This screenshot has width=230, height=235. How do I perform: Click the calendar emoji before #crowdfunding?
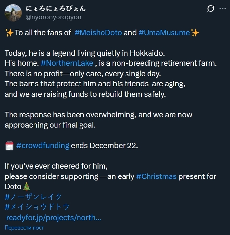9,146
